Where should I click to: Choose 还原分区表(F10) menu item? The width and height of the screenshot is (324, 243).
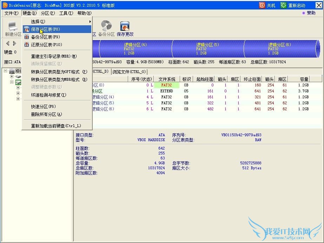point(57,45)
